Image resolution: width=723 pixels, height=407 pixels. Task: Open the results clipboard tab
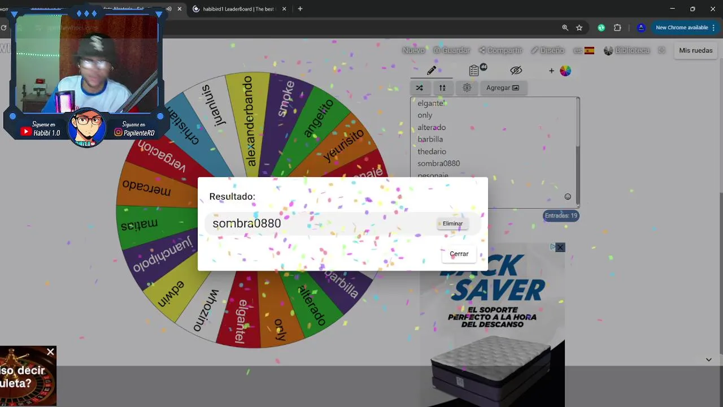coord(475,70)
